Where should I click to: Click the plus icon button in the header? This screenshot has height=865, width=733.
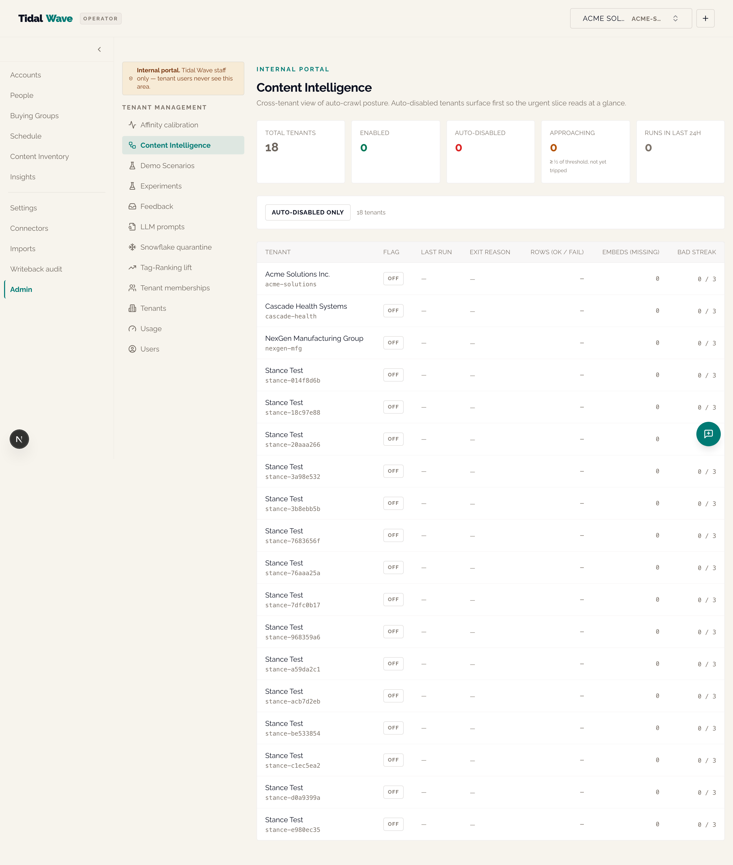coord(705,18)
